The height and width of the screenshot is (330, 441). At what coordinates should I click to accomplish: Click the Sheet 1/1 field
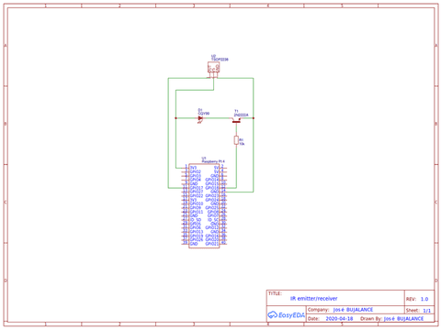pos(426,311)
